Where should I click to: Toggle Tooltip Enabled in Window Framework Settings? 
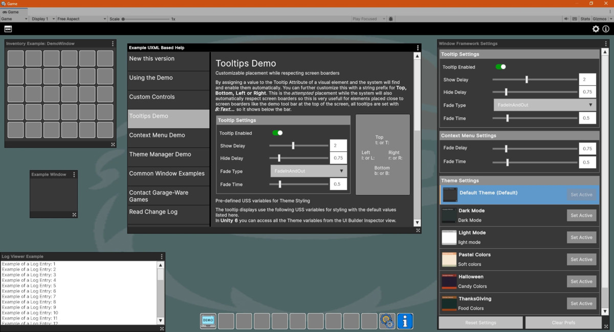[500, 67]
